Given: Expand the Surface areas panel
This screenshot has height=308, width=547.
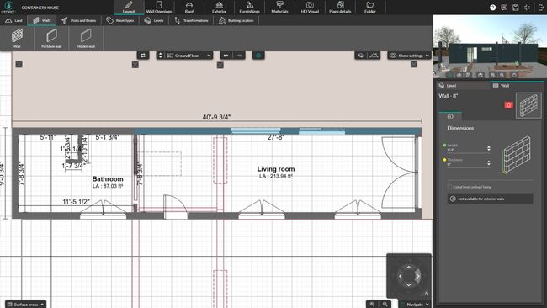Looking at the screenshot, I should pyautogui.click(x=26, y=304).
